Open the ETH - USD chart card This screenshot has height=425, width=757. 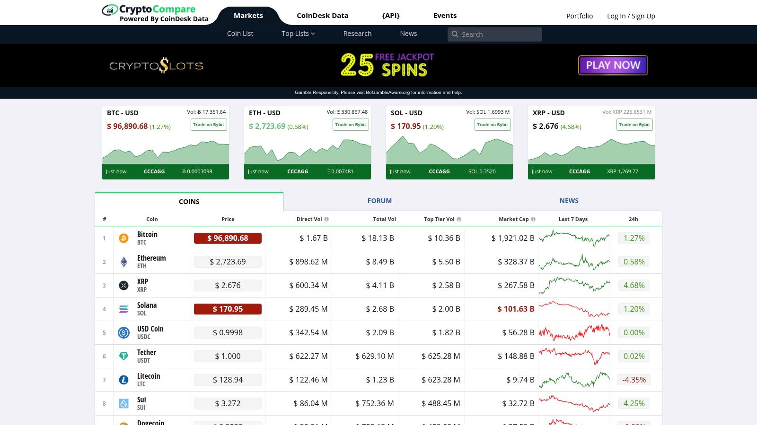pyautogui.click(x=308, y=143)
